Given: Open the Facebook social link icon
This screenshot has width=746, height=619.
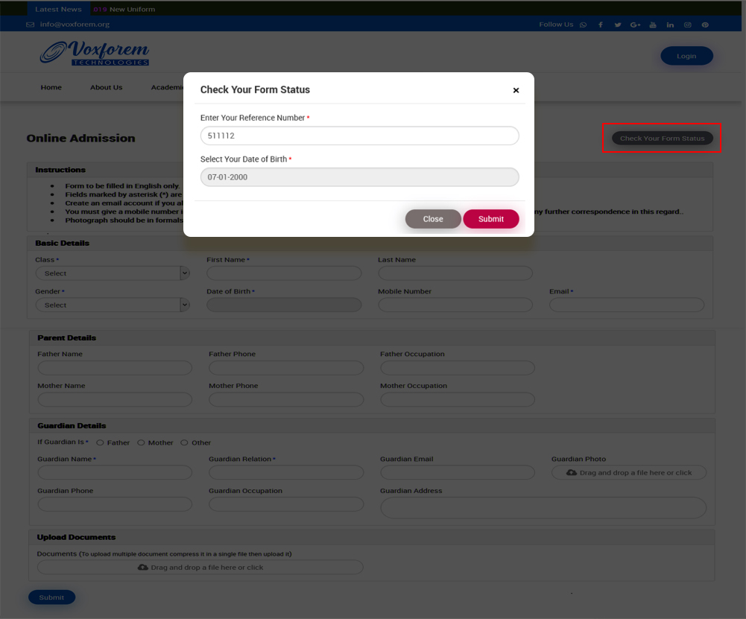Looking at the screenshot, I should (x=601, y=25).
